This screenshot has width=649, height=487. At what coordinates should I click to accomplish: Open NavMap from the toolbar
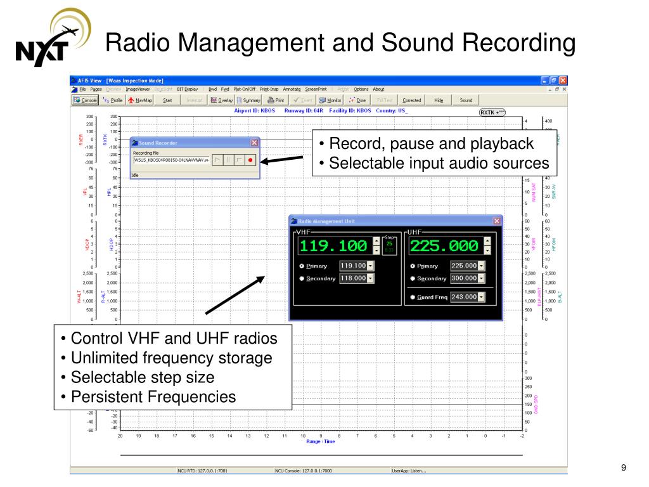[140, 100]
